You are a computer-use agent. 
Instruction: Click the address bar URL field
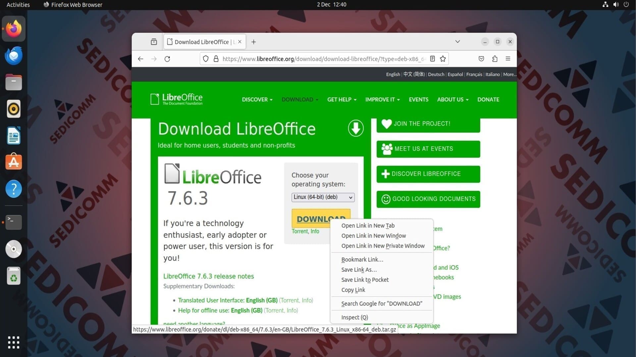click(x=324, y=59)
